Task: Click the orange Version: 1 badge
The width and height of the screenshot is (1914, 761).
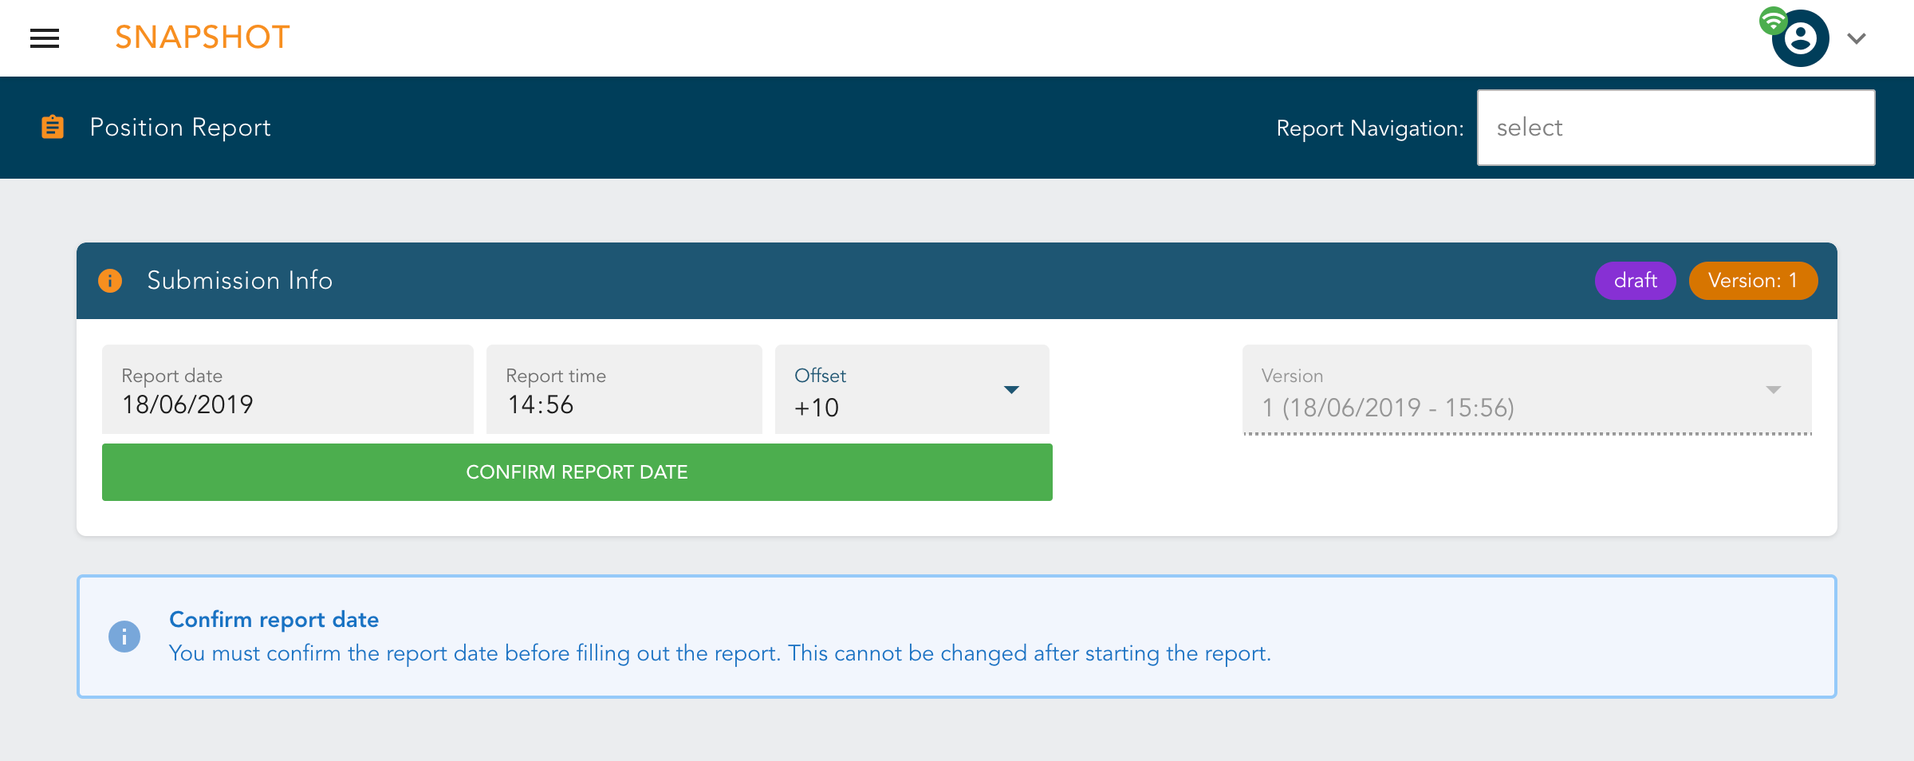Action: [x=1753, y=281]
